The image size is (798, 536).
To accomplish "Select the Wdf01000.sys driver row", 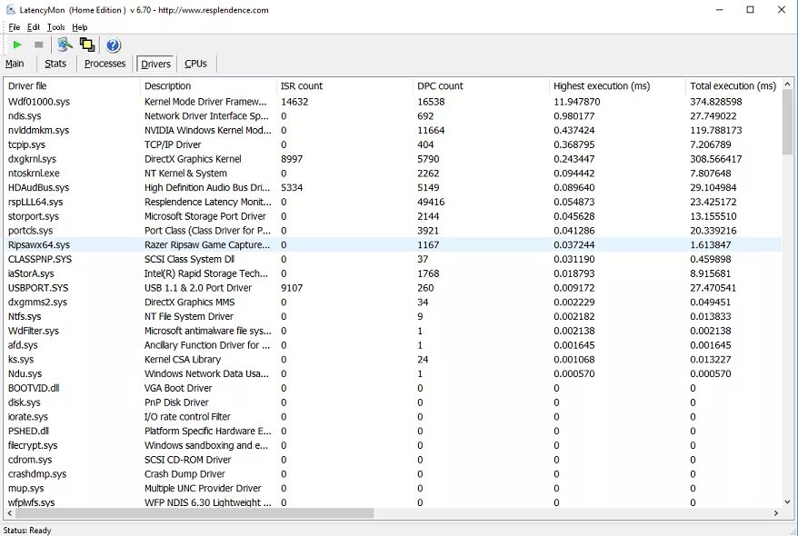I will coord(393,102).
